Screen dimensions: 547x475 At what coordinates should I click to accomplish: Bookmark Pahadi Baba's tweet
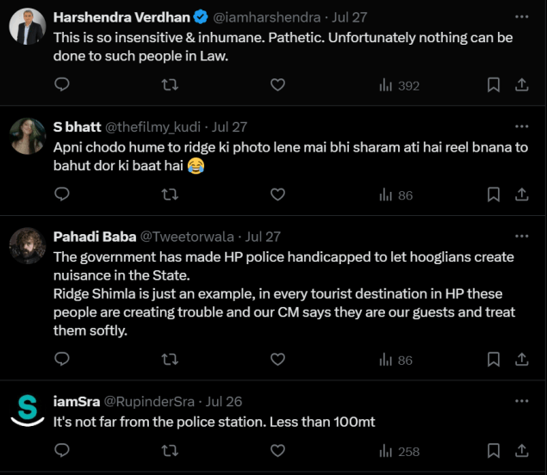tap(494, 359)
